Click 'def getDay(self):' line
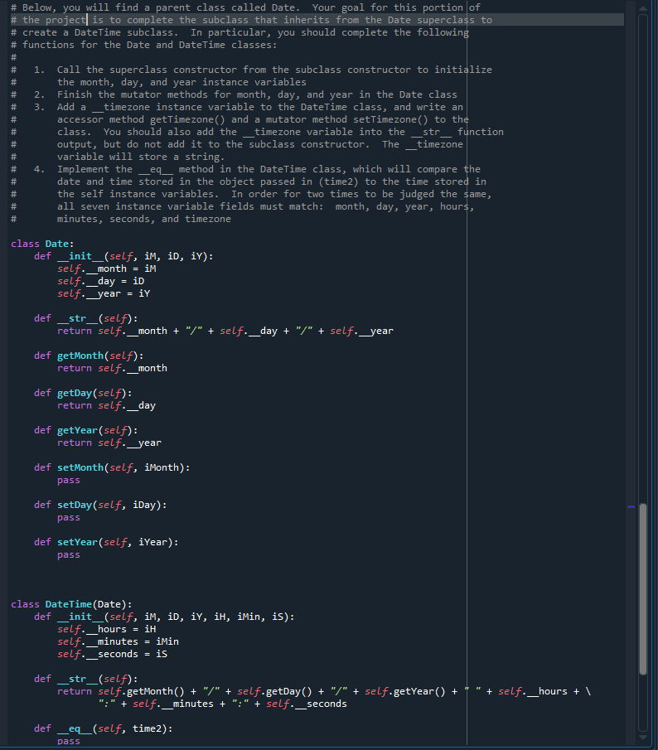The height and width of the screenshot is (750, 658). [83, 393]
